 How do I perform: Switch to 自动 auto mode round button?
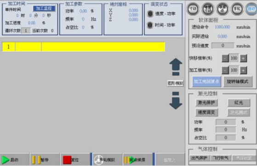tap(251, 9)
